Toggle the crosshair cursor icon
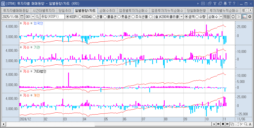Image resolution: width=254 pixels, height=128 pixels. pos(241,124)
